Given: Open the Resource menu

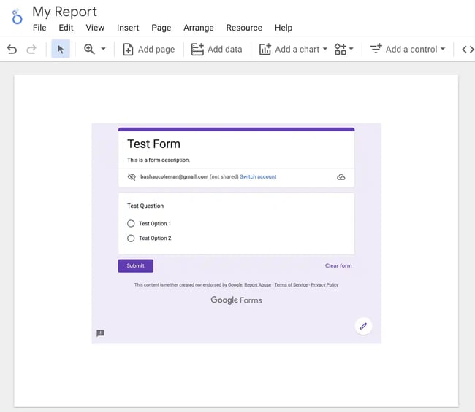Looking at the screenshot, I should coord(244,28).
